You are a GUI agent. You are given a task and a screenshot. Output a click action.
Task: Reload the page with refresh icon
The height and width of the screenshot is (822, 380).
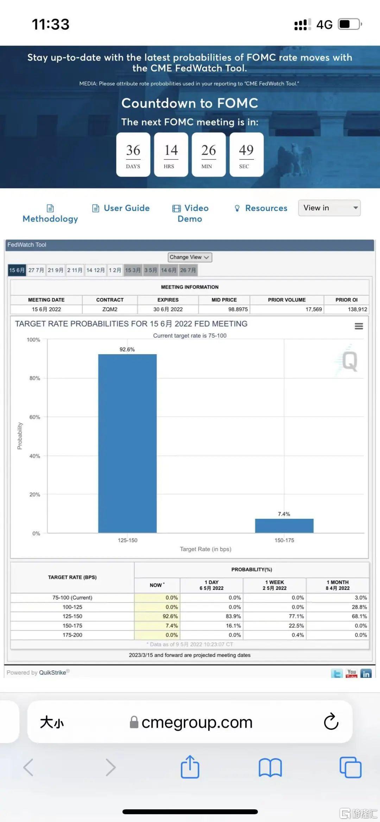click(x=331, y=721)
